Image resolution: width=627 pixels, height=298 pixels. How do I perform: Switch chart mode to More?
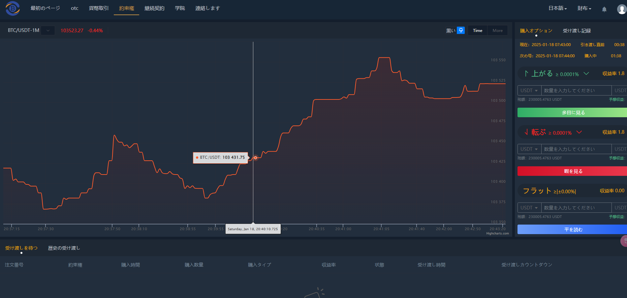point(497,31)
